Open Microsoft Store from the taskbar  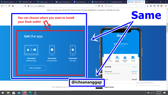pyautogui.click(x=14, y=93)
